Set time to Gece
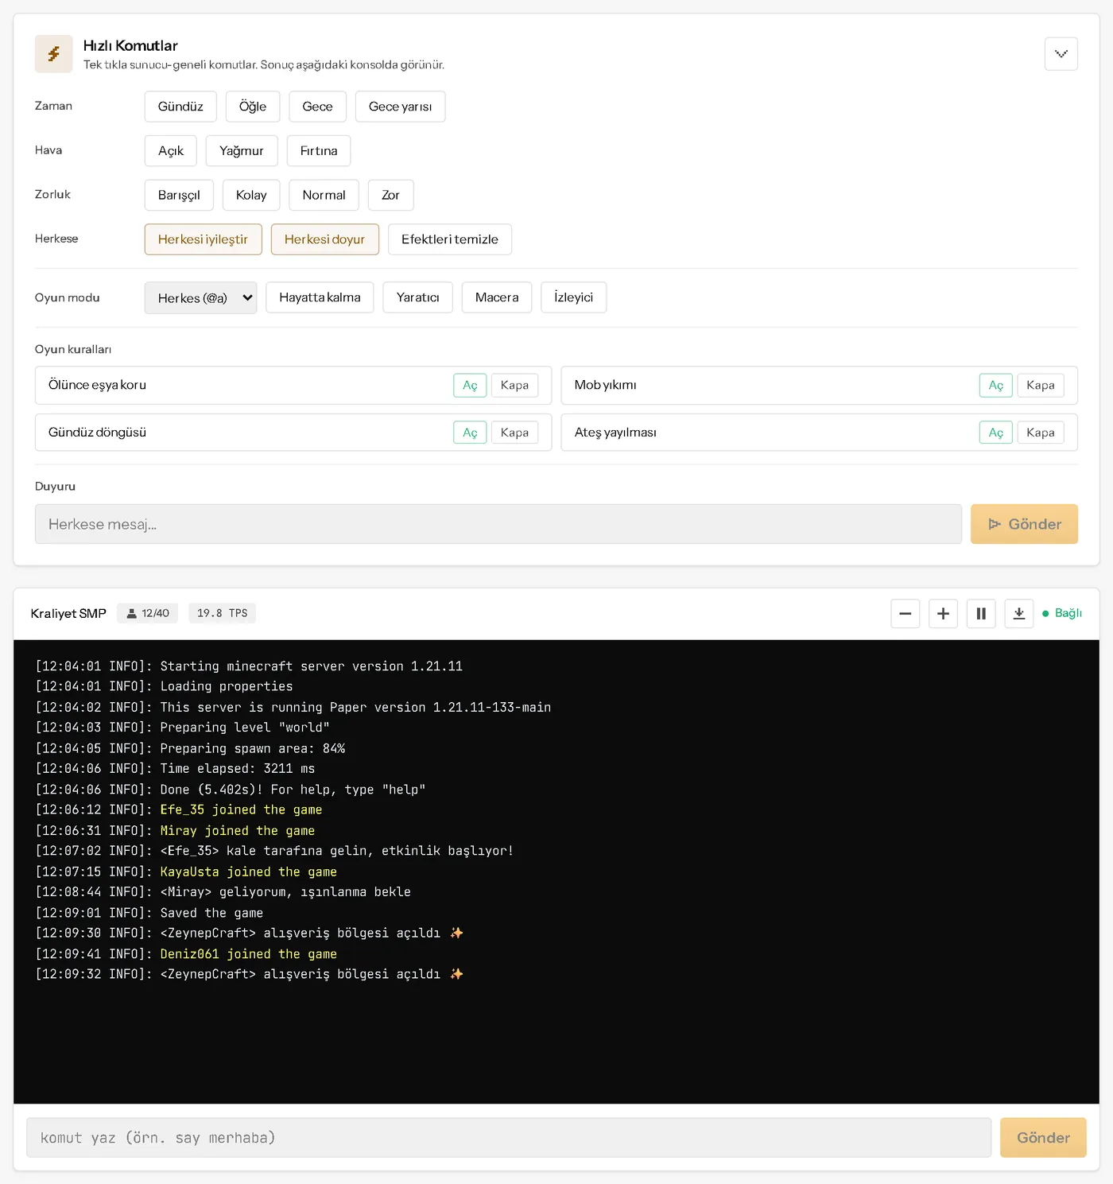Viewport: 1113px width, 1184px height. tap(317, 107)
